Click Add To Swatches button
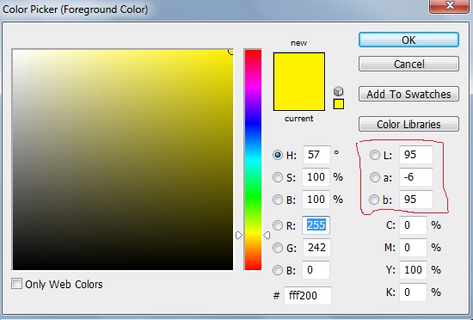The height and width of the screenshot is (320, 473). (408, 94)
